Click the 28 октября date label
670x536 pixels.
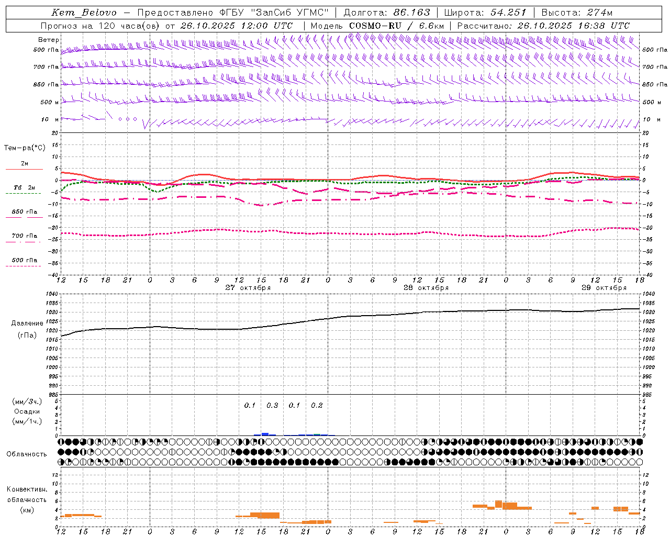pos(426,288)
